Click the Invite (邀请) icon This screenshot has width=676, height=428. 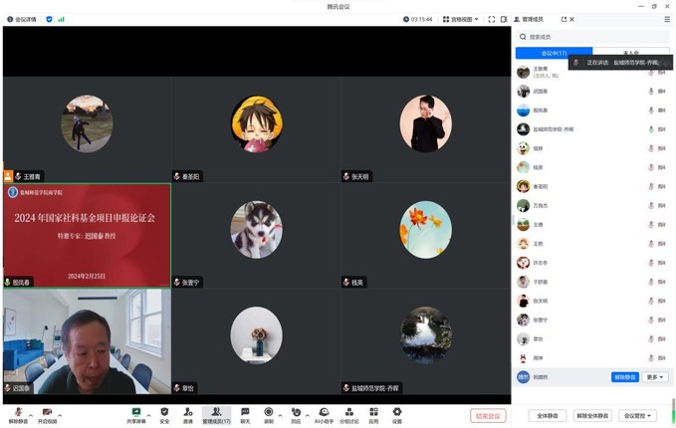click(188, 412)
